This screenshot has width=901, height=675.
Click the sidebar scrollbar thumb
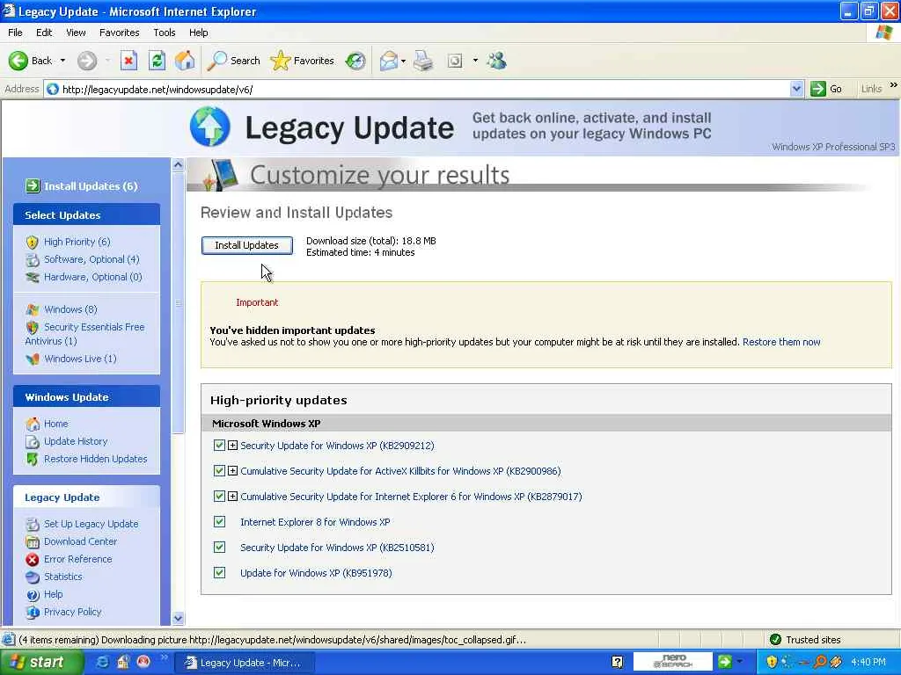(178, 302)
